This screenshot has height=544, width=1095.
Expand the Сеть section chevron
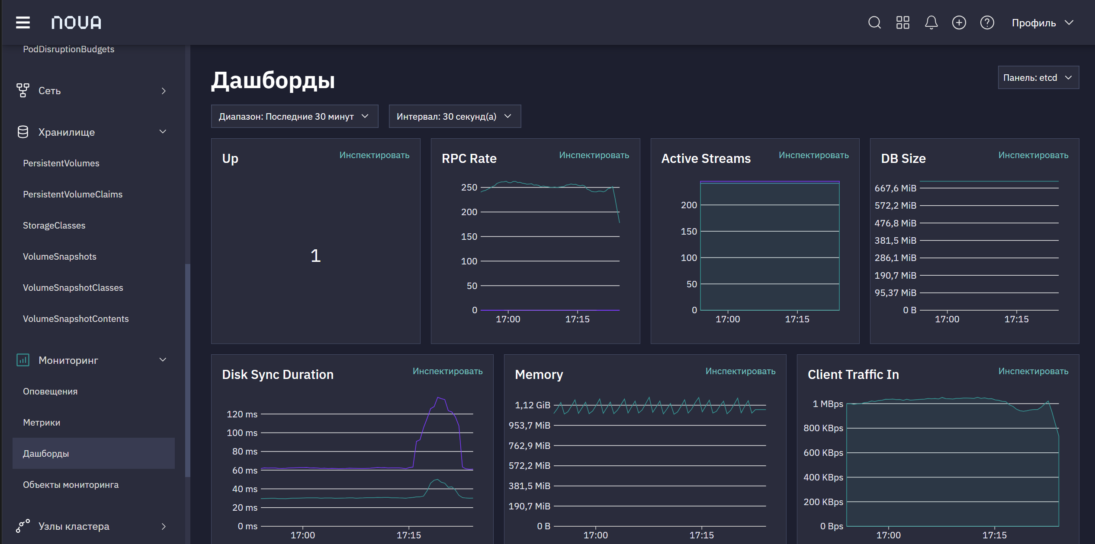pos(163,91)
